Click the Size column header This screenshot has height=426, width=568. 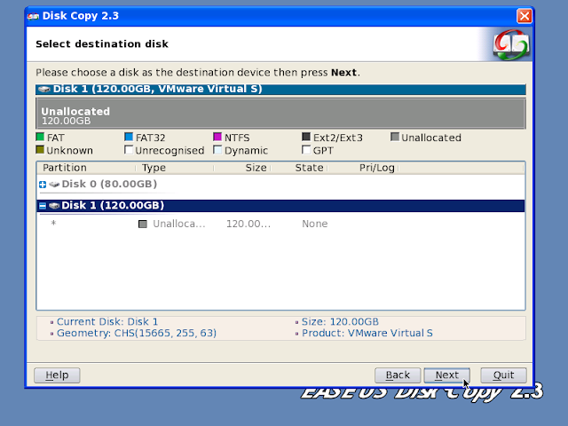tap(256, 168)
